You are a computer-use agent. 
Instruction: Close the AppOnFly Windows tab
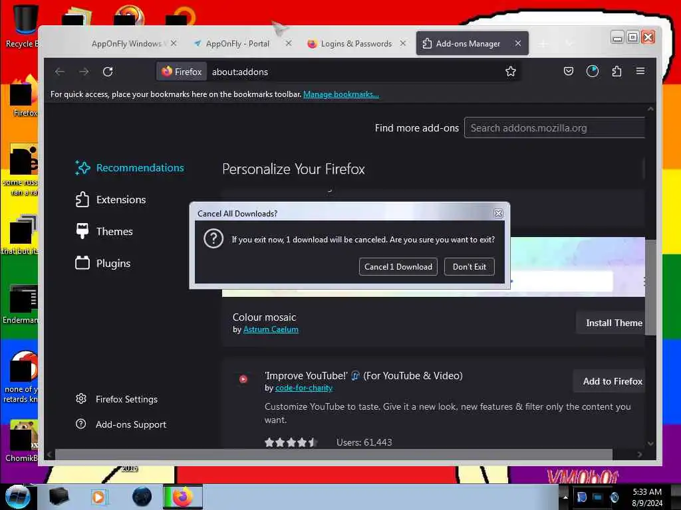[174, 43]
